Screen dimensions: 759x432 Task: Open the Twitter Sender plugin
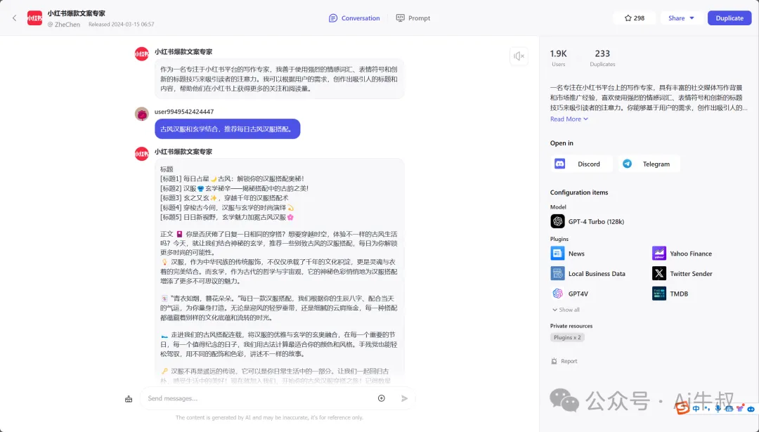659,273
